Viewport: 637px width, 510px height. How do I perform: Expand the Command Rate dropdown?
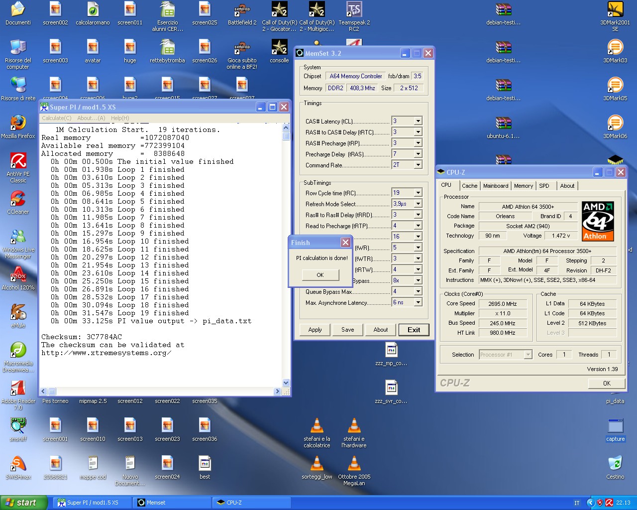pyautogui.click(x=418, y=165)
